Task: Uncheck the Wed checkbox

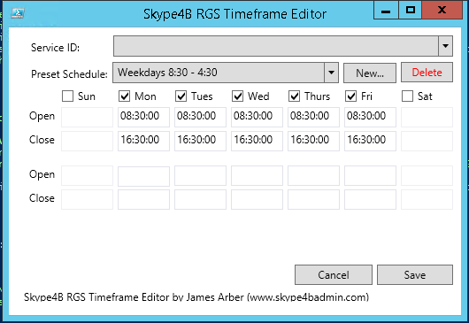Action: tap(237, 96)
